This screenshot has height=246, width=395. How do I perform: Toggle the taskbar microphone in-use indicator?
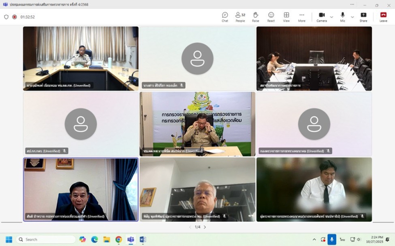[x=332, y=240]
